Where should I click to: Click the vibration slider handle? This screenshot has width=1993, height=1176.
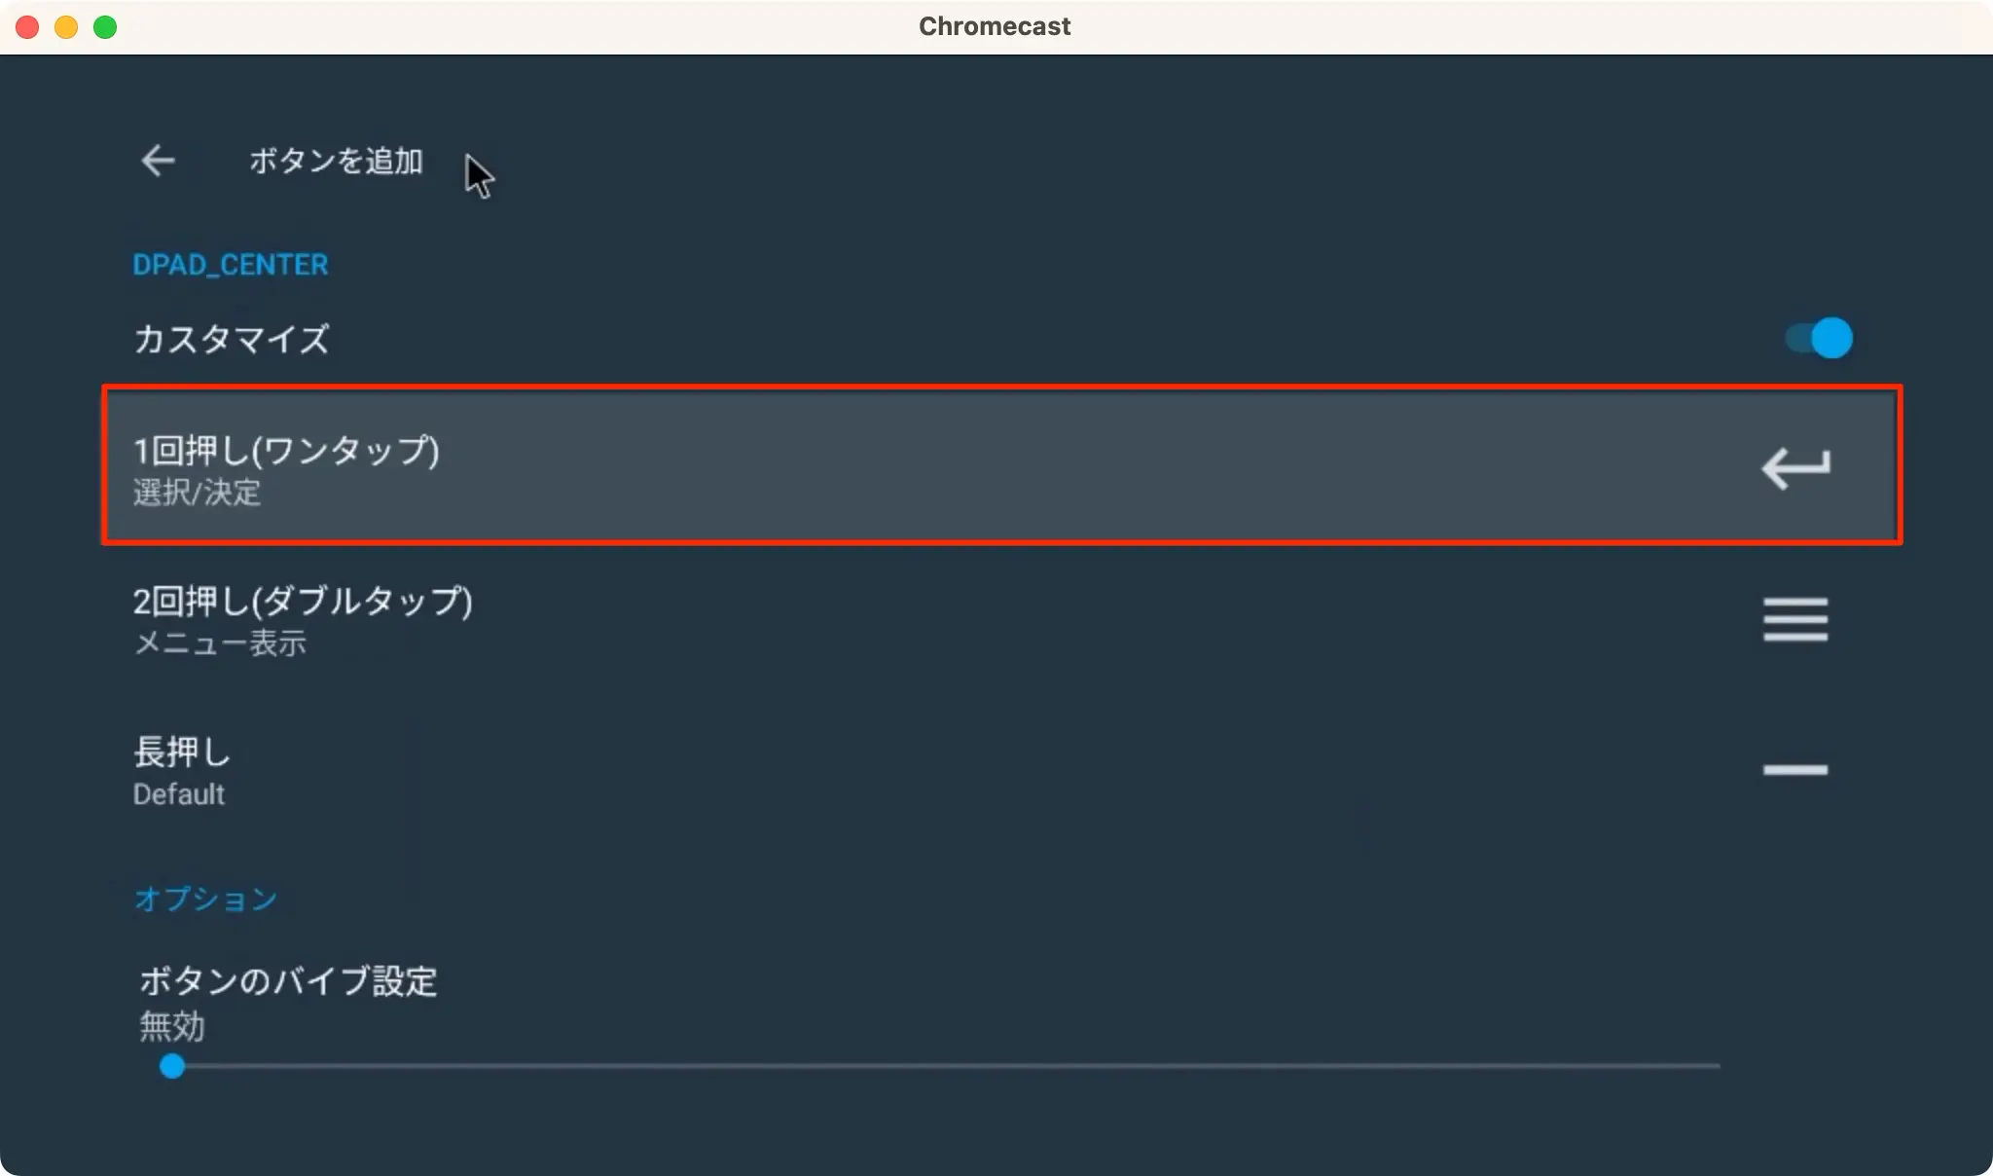pyautogui.click(x=172, y=1067)
